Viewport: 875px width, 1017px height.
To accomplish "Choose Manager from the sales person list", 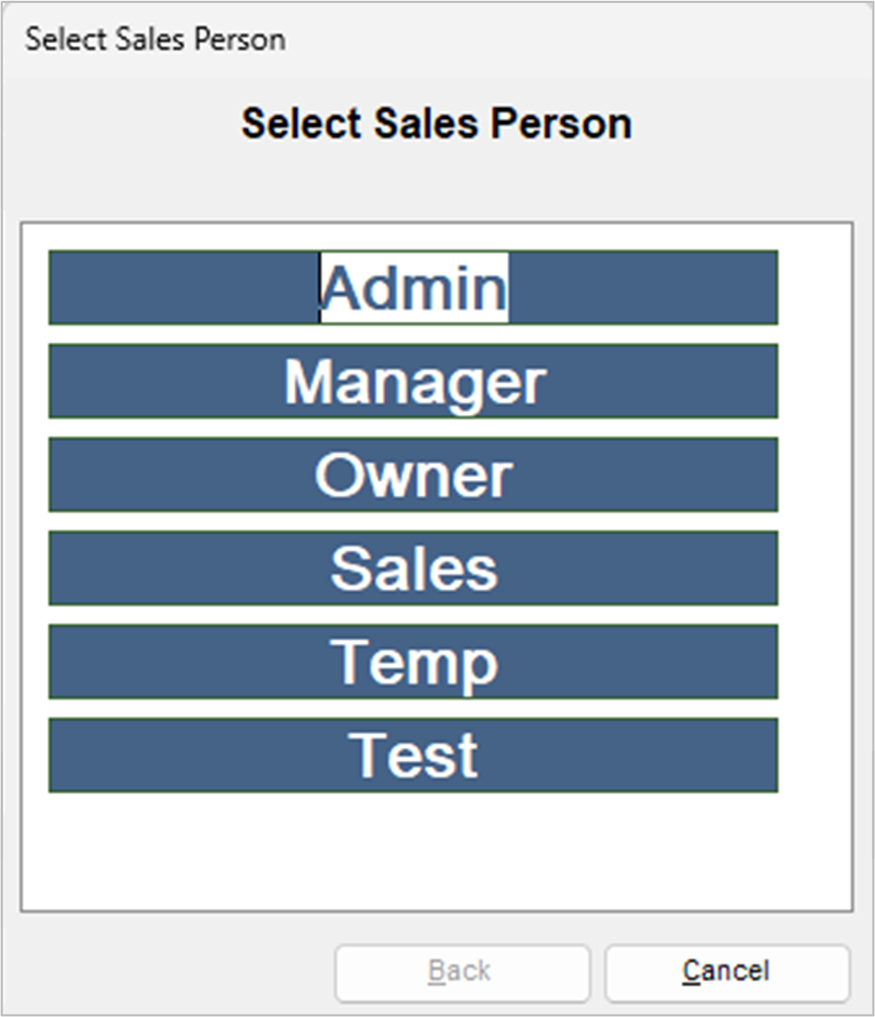I will (x=413, y=381).
